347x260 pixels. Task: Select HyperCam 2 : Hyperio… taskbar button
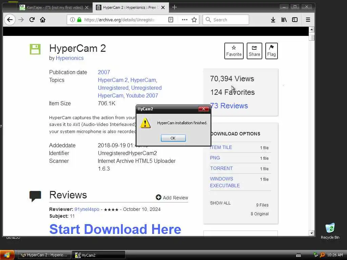pyautogui.click(x=44, y=255)
